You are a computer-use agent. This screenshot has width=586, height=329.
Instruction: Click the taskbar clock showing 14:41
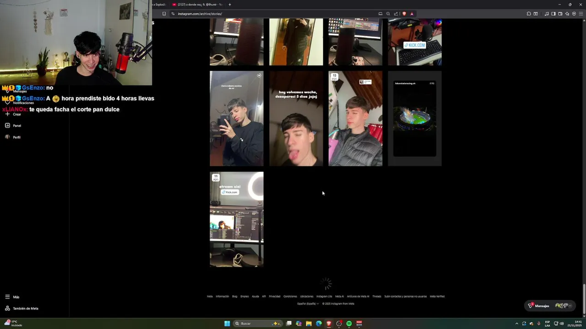[x=575, y=324]
